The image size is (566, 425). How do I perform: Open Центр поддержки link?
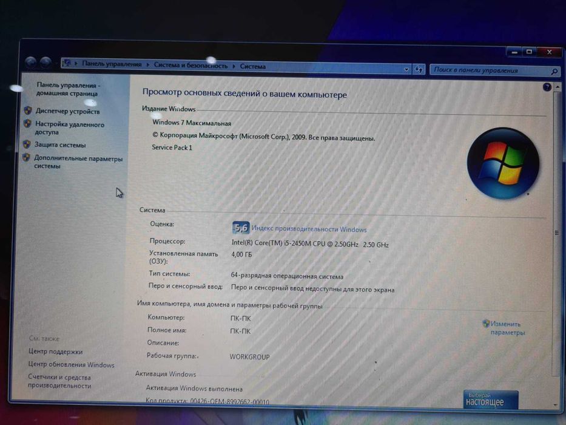tap(55, 352)
